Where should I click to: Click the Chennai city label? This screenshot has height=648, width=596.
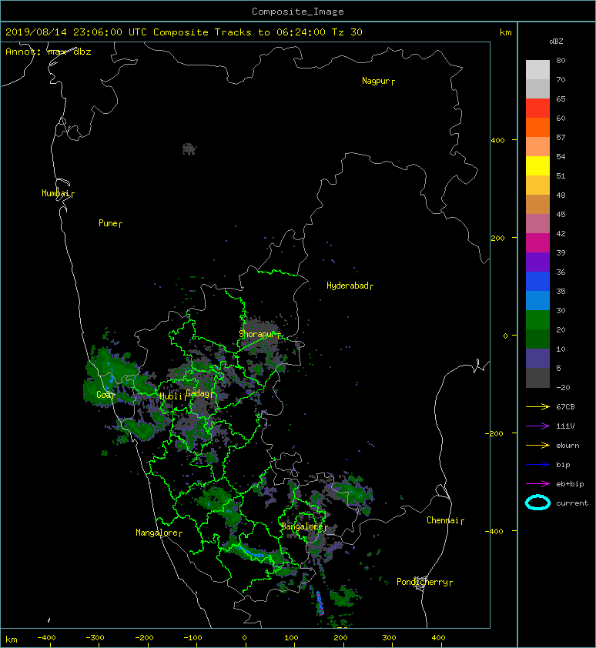445,520
